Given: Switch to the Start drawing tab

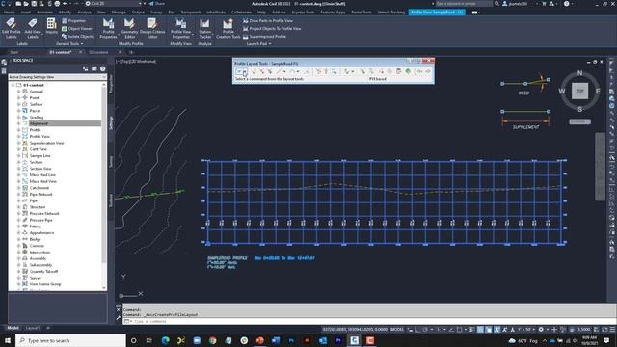Looking at the screenshot, I should [14, 52].
